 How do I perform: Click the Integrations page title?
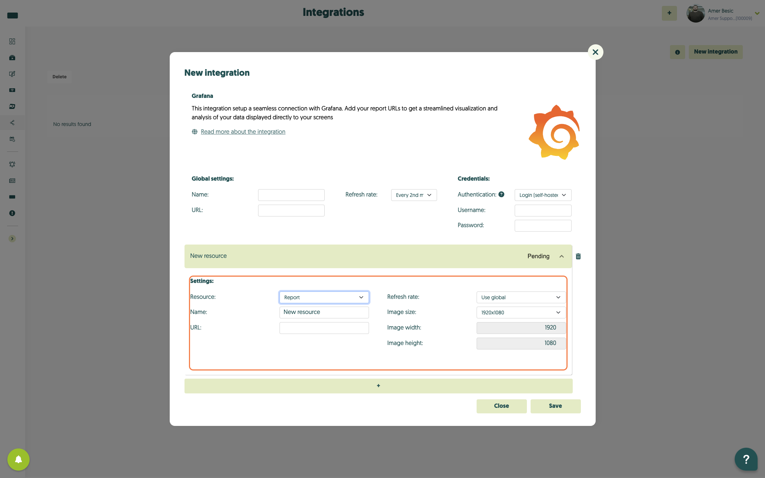point(333,12)
